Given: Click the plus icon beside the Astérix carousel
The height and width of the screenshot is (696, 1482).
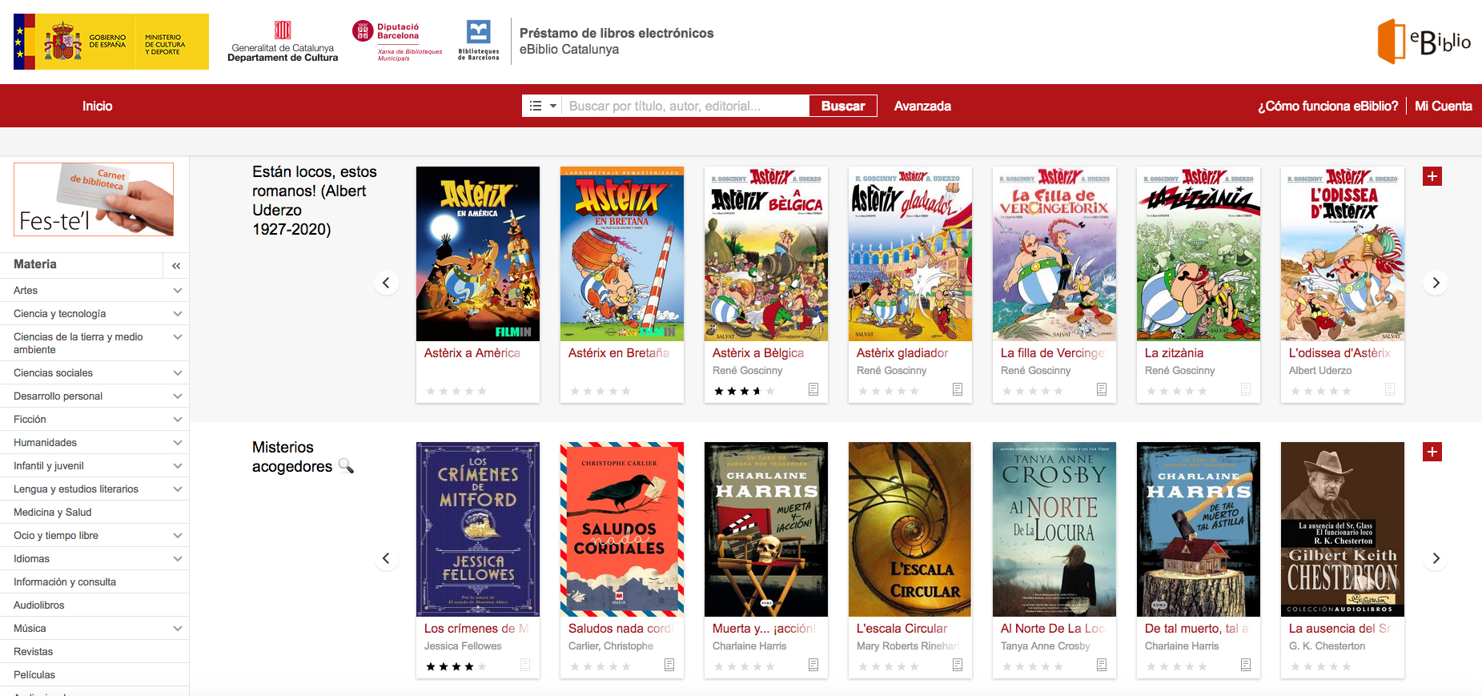Looking at the screenshot, I should click(1432, 176).
